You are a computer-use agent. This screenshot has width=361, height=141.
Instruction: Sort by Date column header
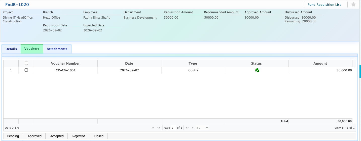click(129, 63)
